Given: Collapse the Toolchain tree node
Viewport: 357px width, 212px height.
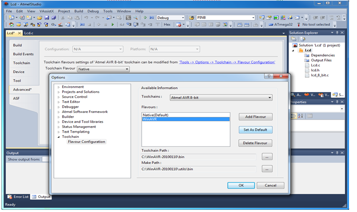Looking at the screenshot, I should 59,137.
